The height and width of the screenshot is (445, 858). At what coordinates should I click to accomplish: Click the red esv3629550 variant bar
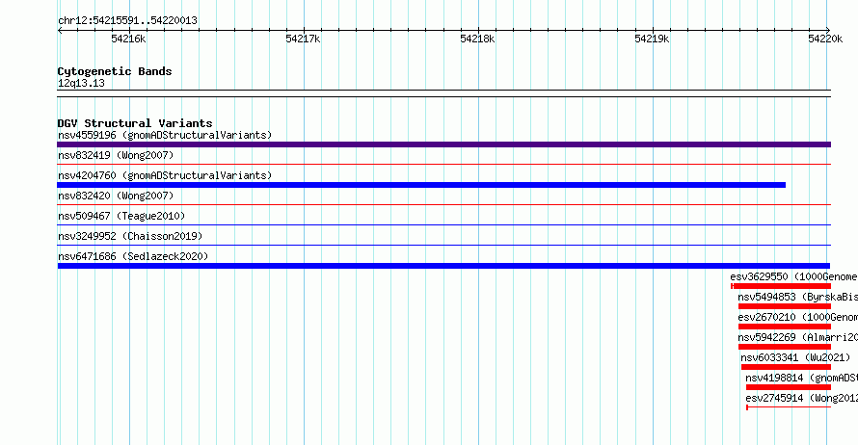[781, 286]
